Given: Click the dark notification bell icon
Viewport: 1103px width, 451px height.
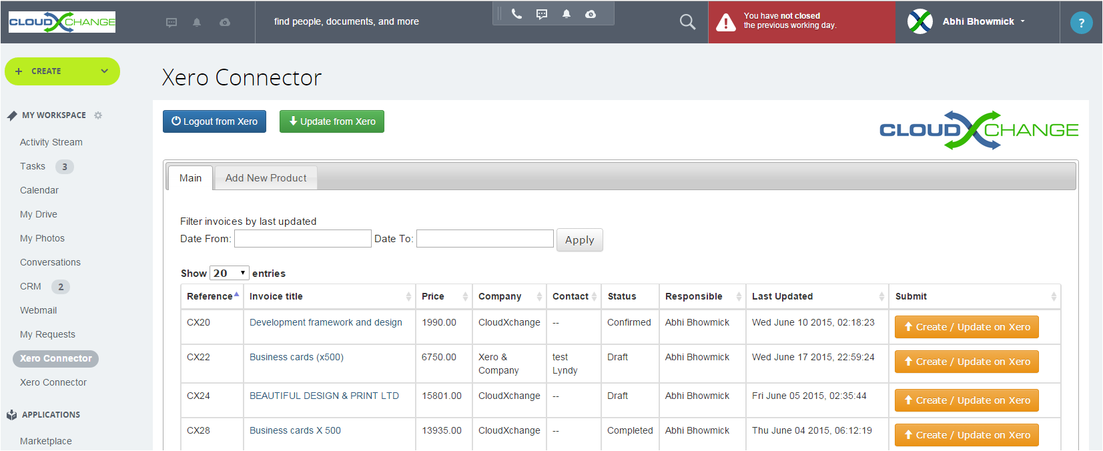Looking at the screenshot, I should click(567, 14).
